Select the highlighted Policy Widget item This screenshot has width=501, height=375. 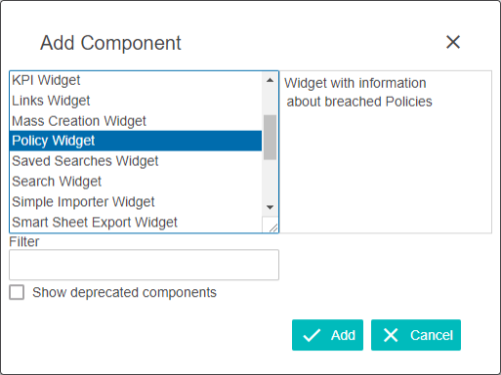pyautogui.click(x=136, y=141)
